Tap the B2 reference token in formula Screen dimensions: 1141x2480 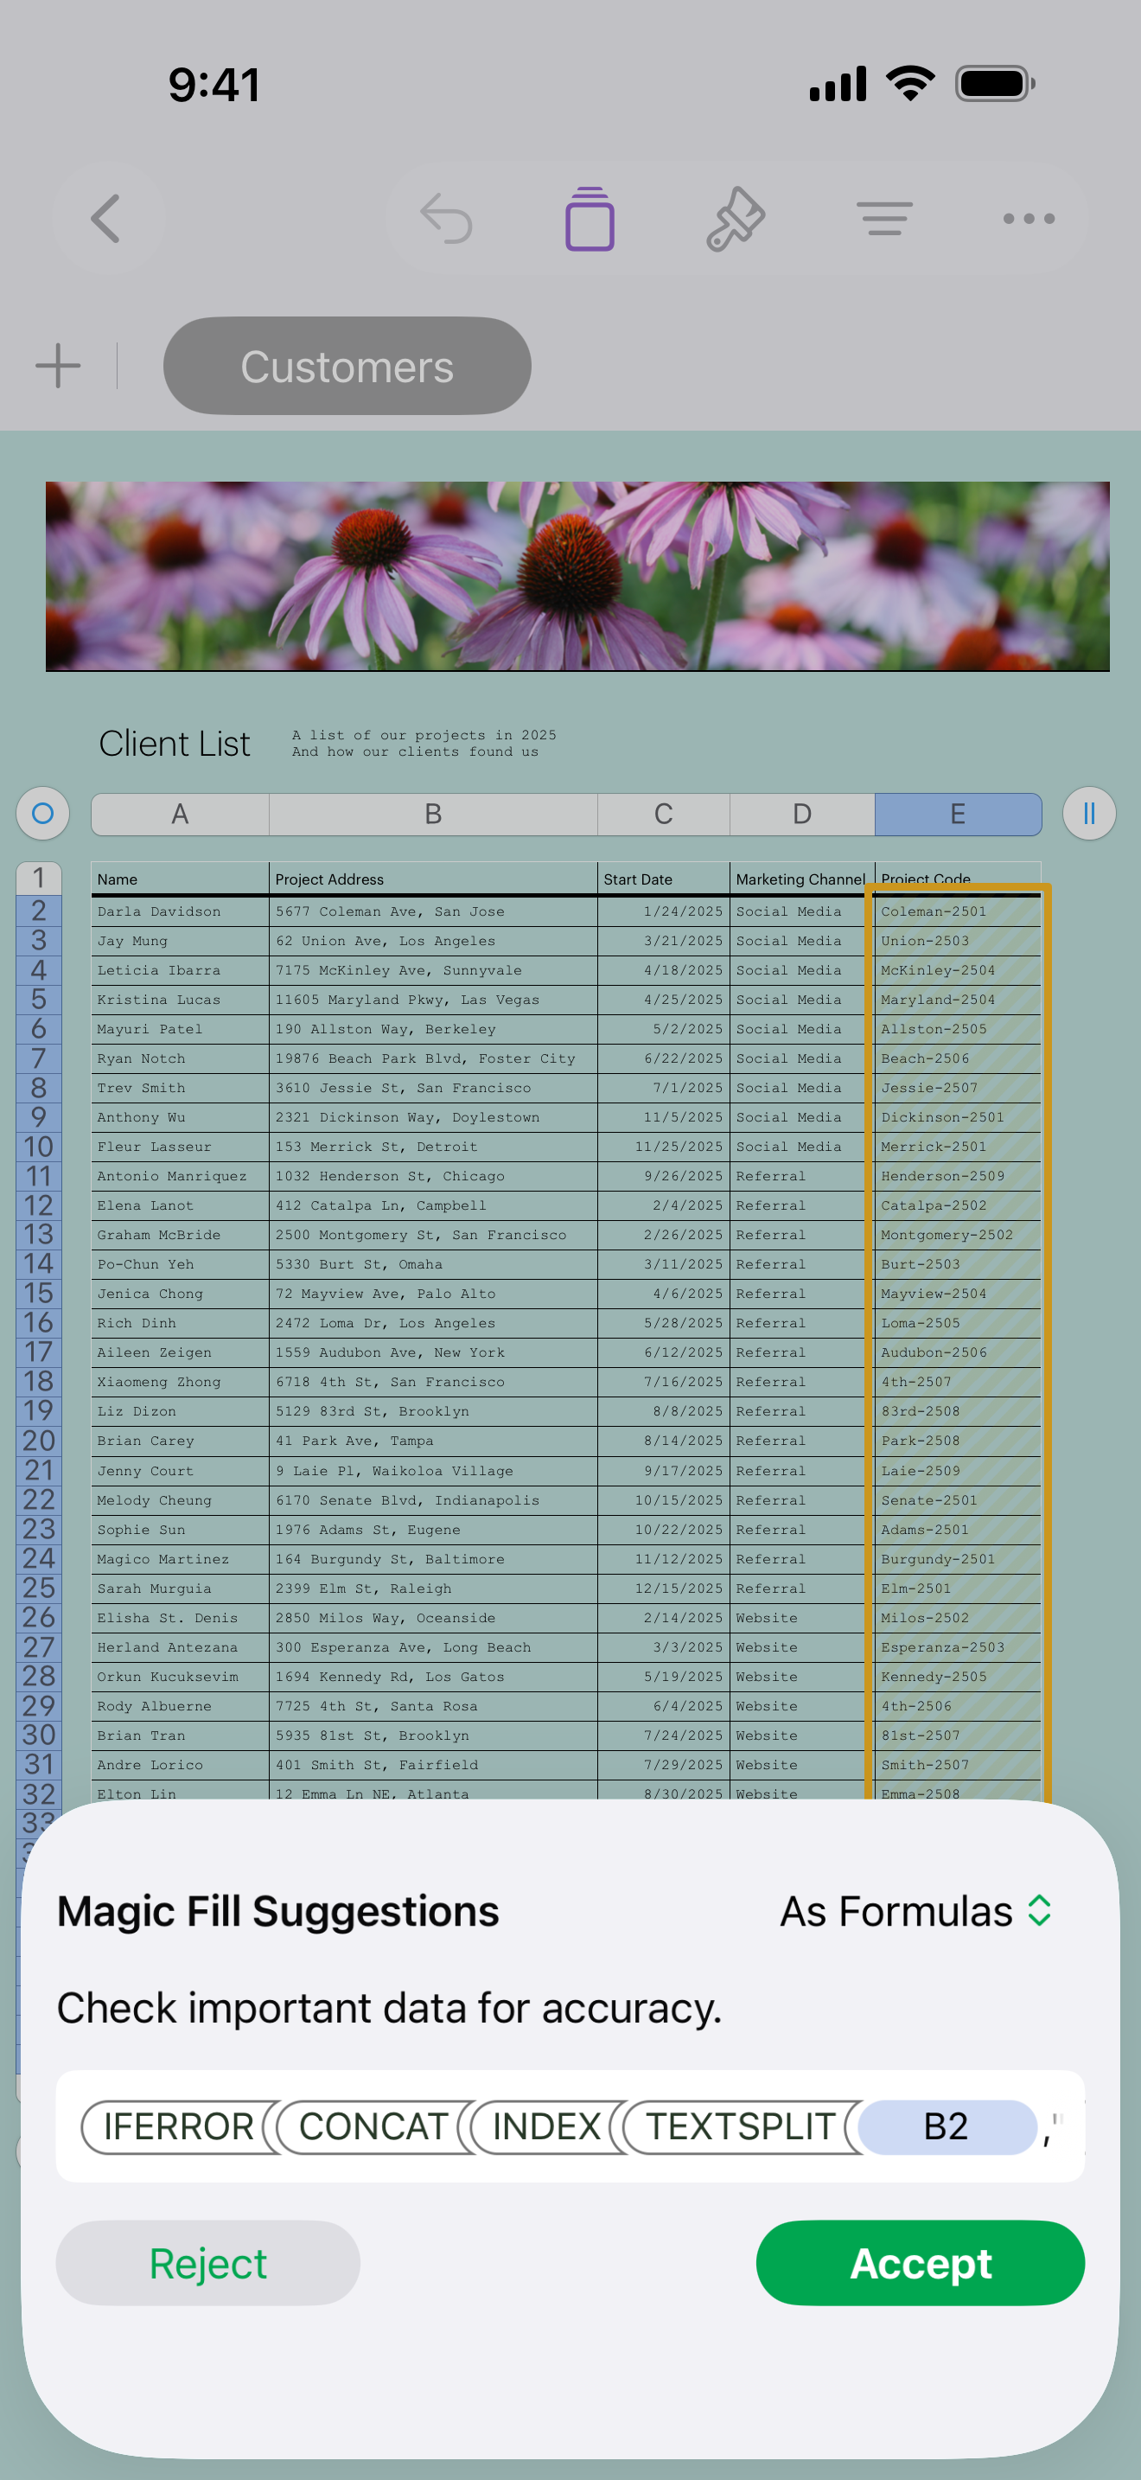pyautogui.click(x=947, y=2126)
